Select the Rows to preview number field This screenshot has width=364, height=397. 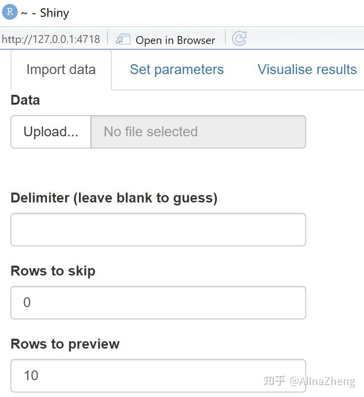[x=158, y=376]
